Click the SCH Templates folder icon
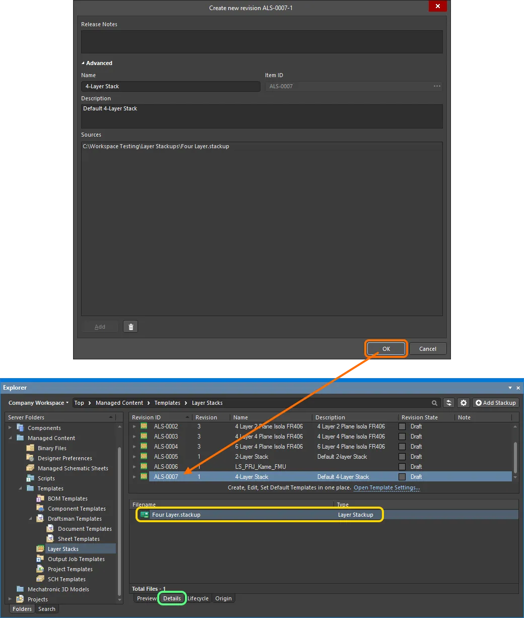 pyautogui.click(x=40, y=579)
